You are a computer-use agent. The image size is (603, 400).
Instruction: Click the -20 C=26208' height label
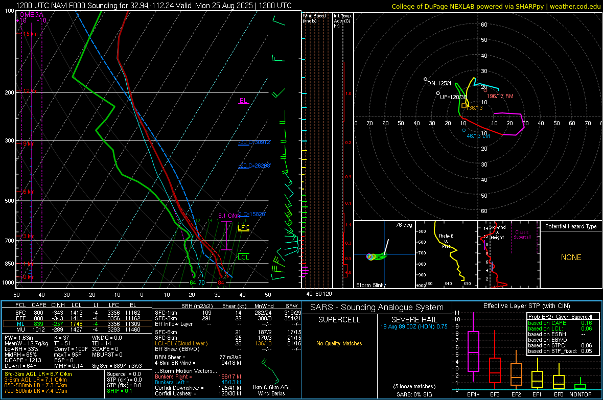tap(254, 166)
